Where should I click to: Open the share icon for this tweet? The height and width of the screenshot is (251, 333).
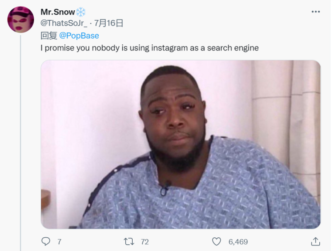point(315,241)
